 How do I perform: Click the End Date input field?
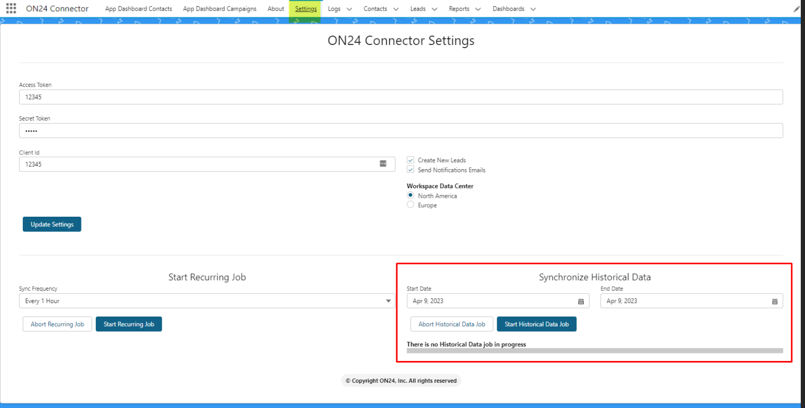coord(692,301)
